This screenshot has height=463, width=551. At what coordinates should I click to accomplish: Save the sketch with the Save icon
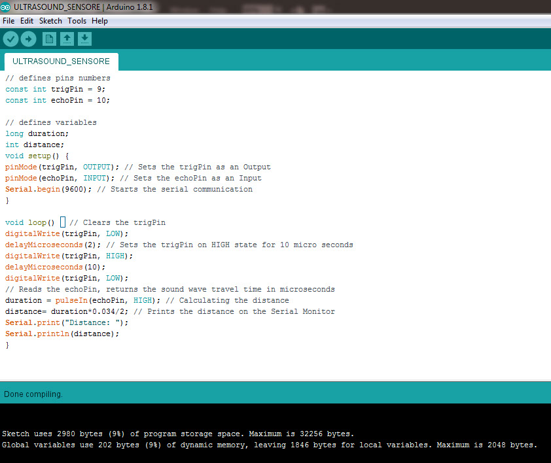(84, 39)
